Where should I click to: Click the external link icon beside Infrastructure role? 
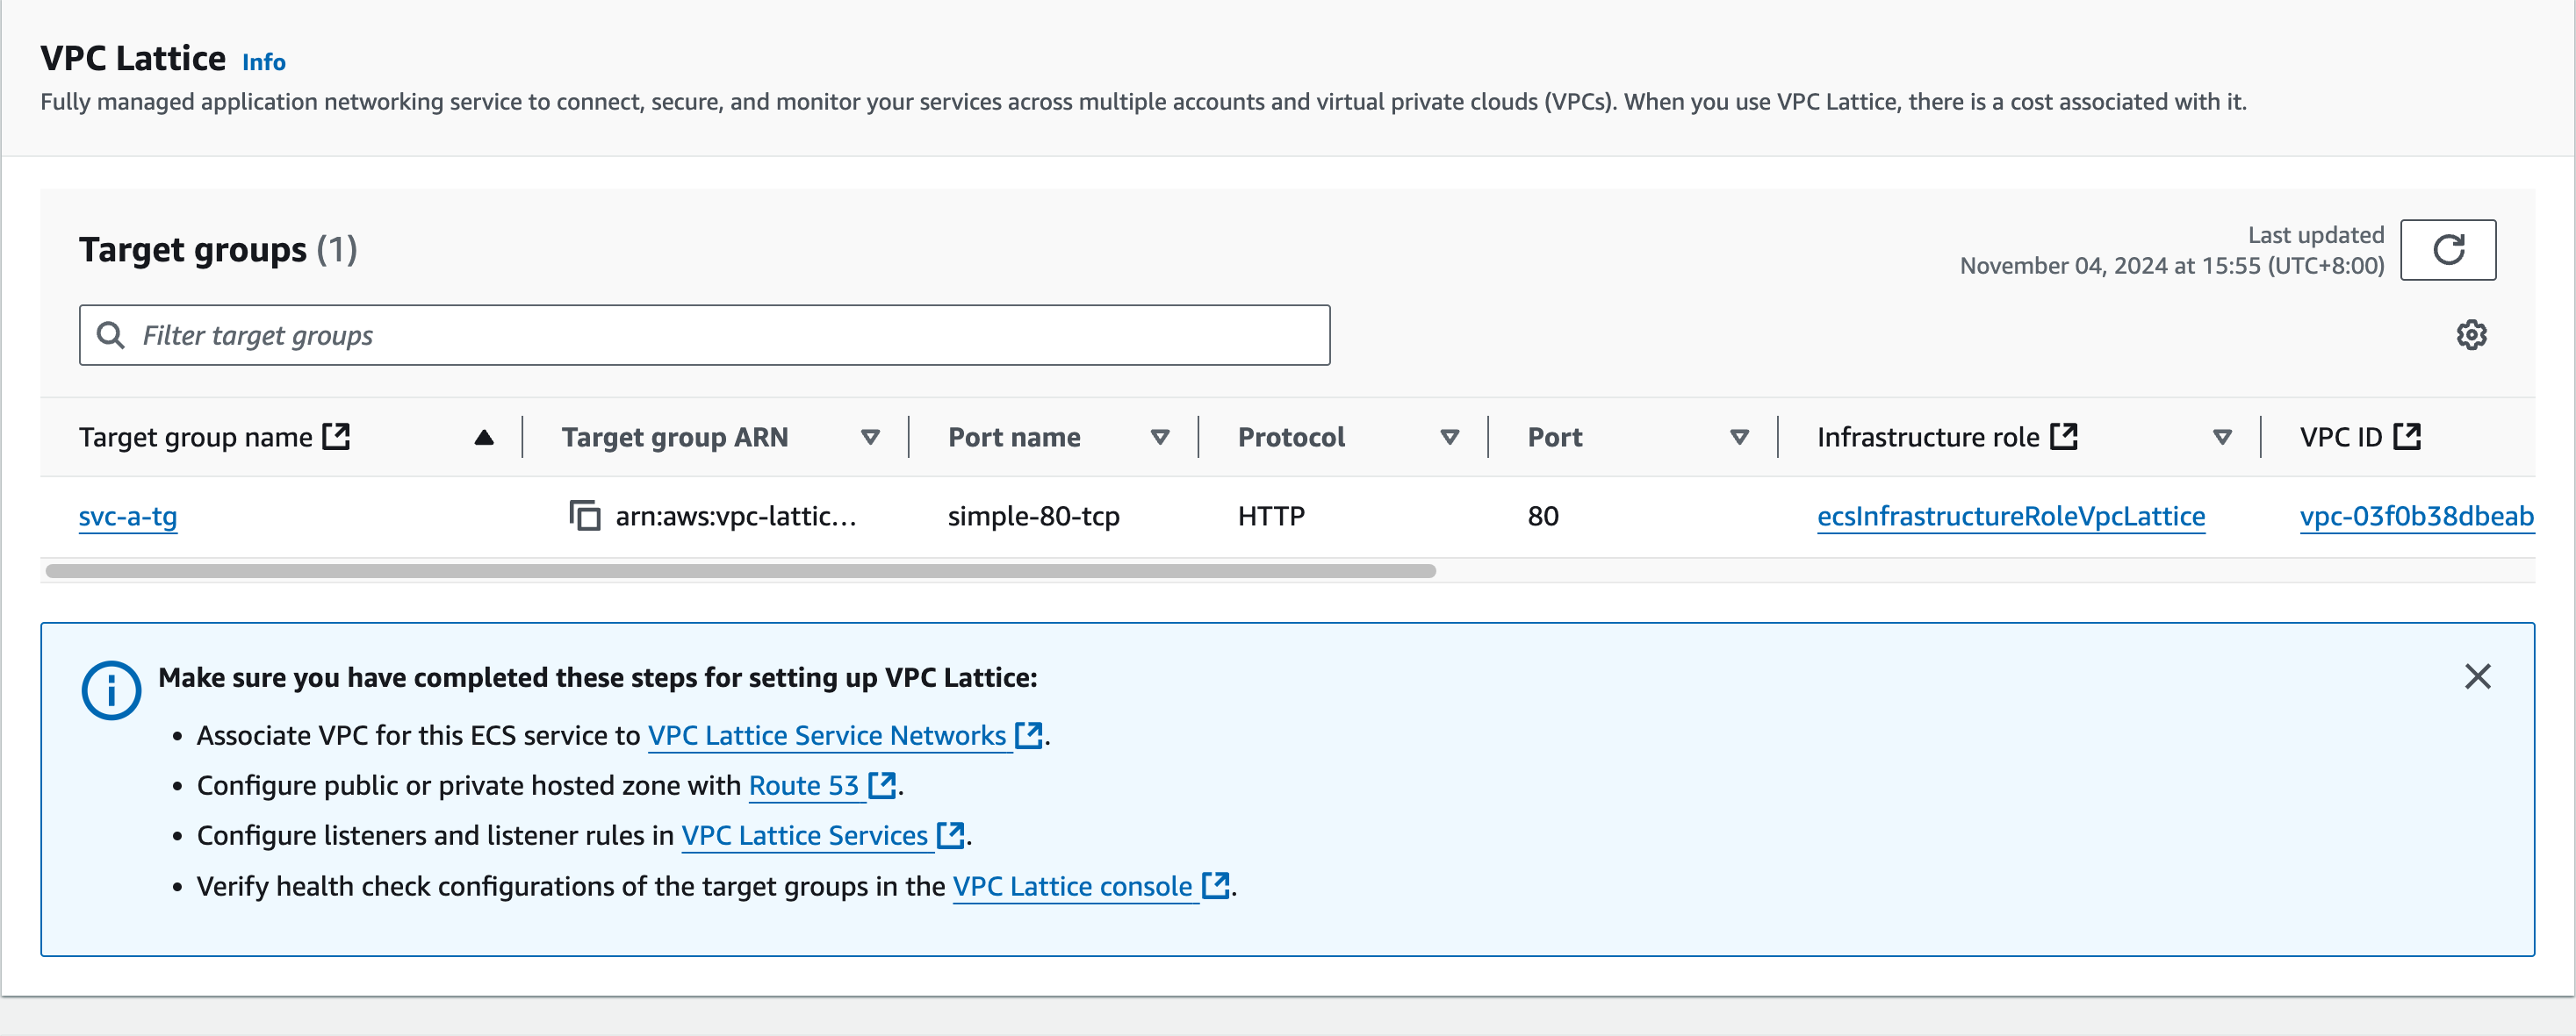tap(2063, 437)
